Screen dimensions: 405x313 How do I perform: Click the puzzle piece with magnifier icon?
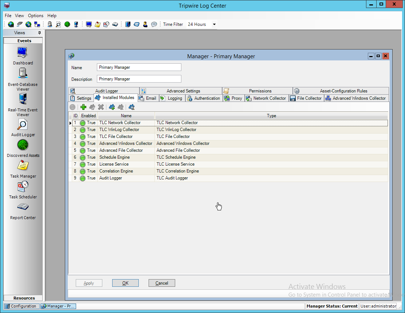coord(131,107)
